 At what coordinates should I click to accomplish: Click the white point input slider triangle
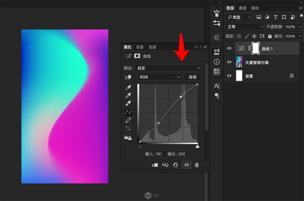tap(198, 146)
